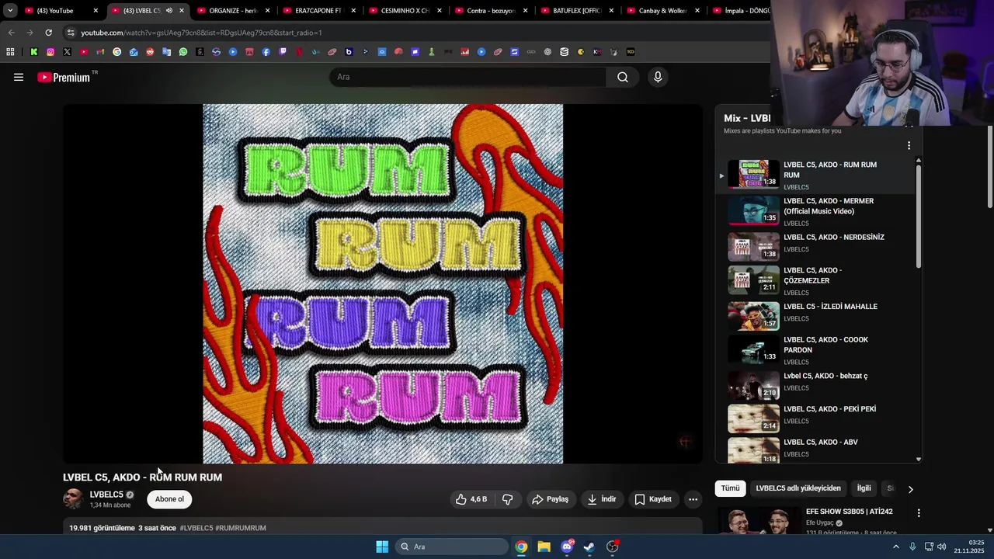Screen dimensions: 994x559
Task: Open the Reddit bookmark icon
Action: tap(150, 52)
